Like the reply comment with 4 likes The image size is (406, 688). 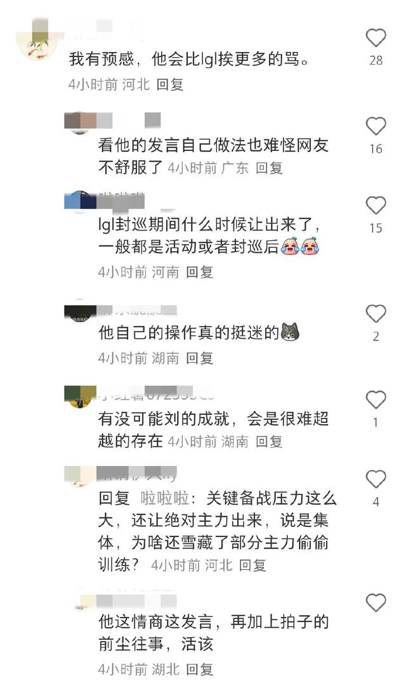pyautogui.click(x=376, y=479)
